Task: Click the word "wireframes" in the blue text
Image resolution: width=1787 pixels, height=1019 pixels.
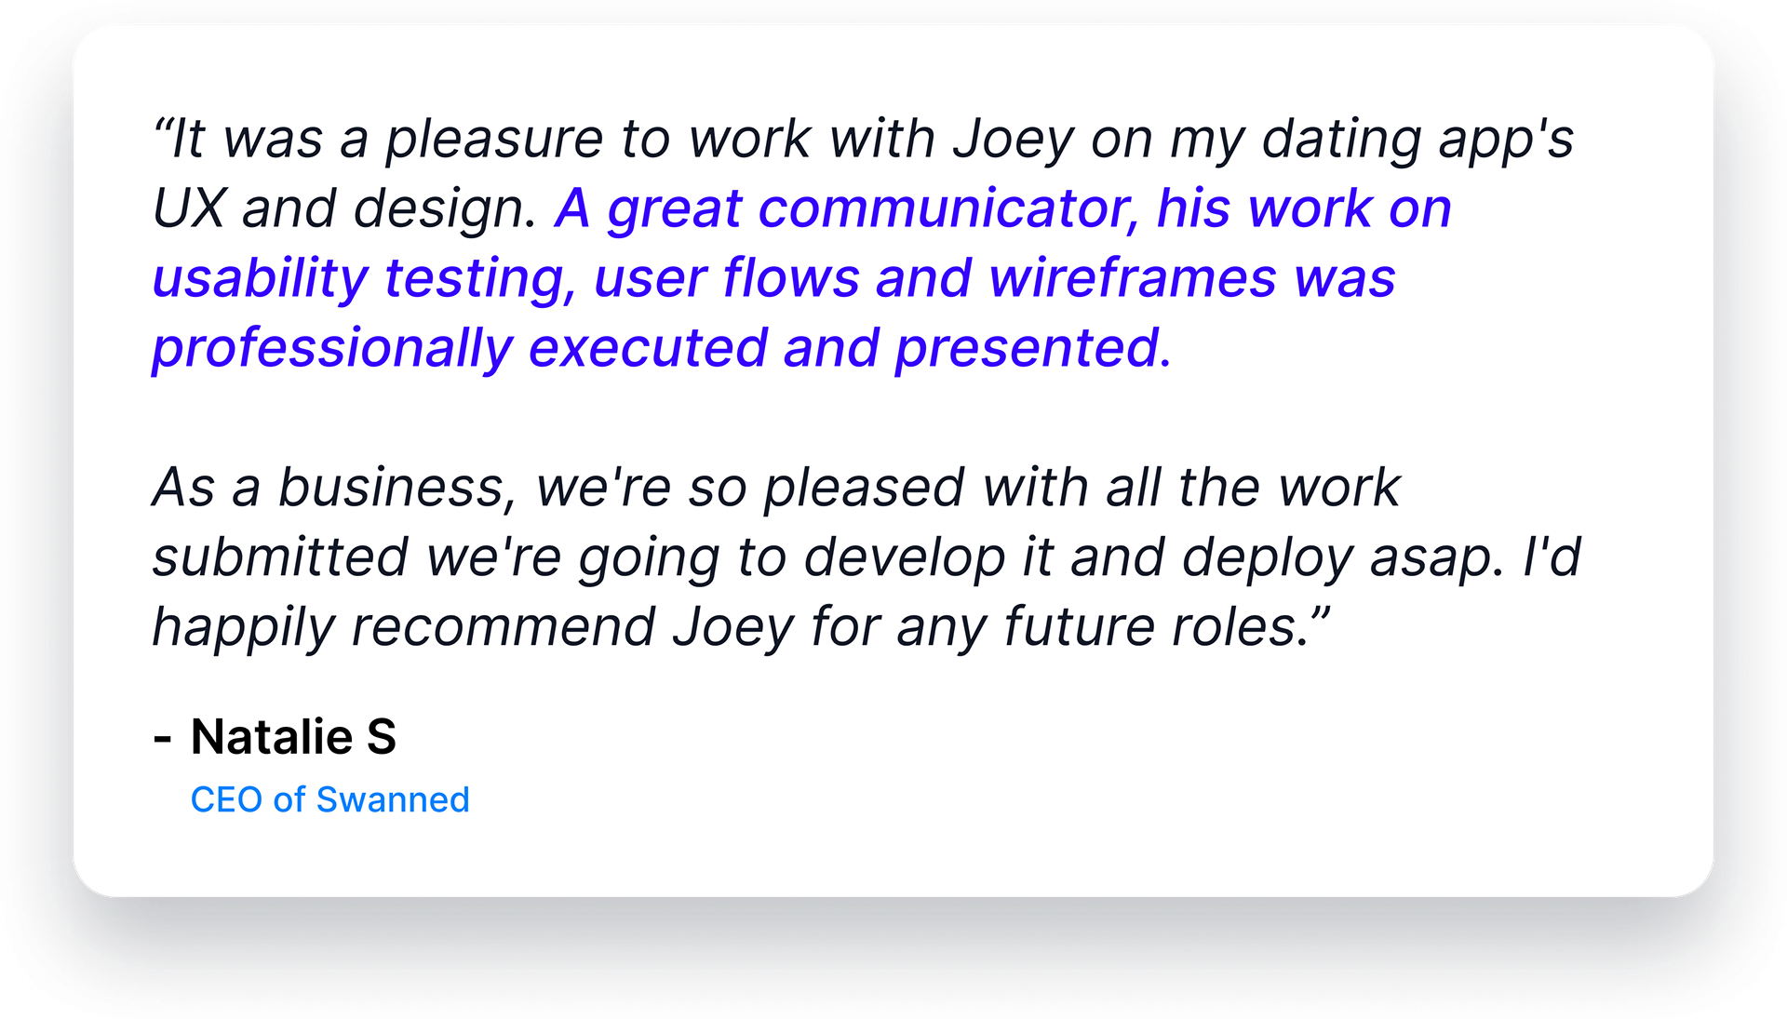Action: pos(1132,278)
